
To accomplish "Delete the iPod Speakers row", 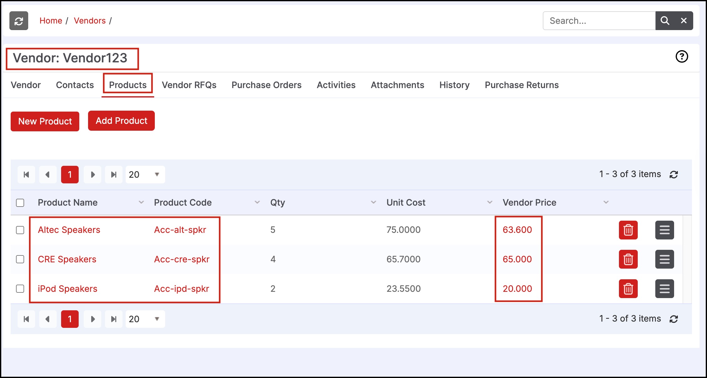I will [628, 289].
